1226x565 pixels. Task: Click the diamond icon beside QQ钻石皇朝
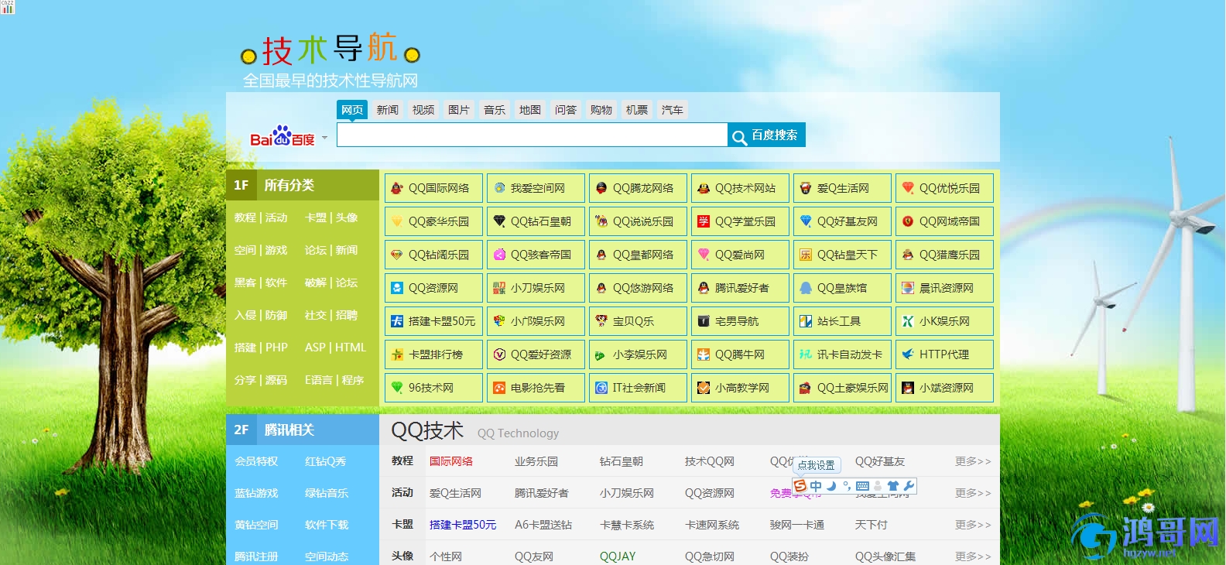(499, 221)
